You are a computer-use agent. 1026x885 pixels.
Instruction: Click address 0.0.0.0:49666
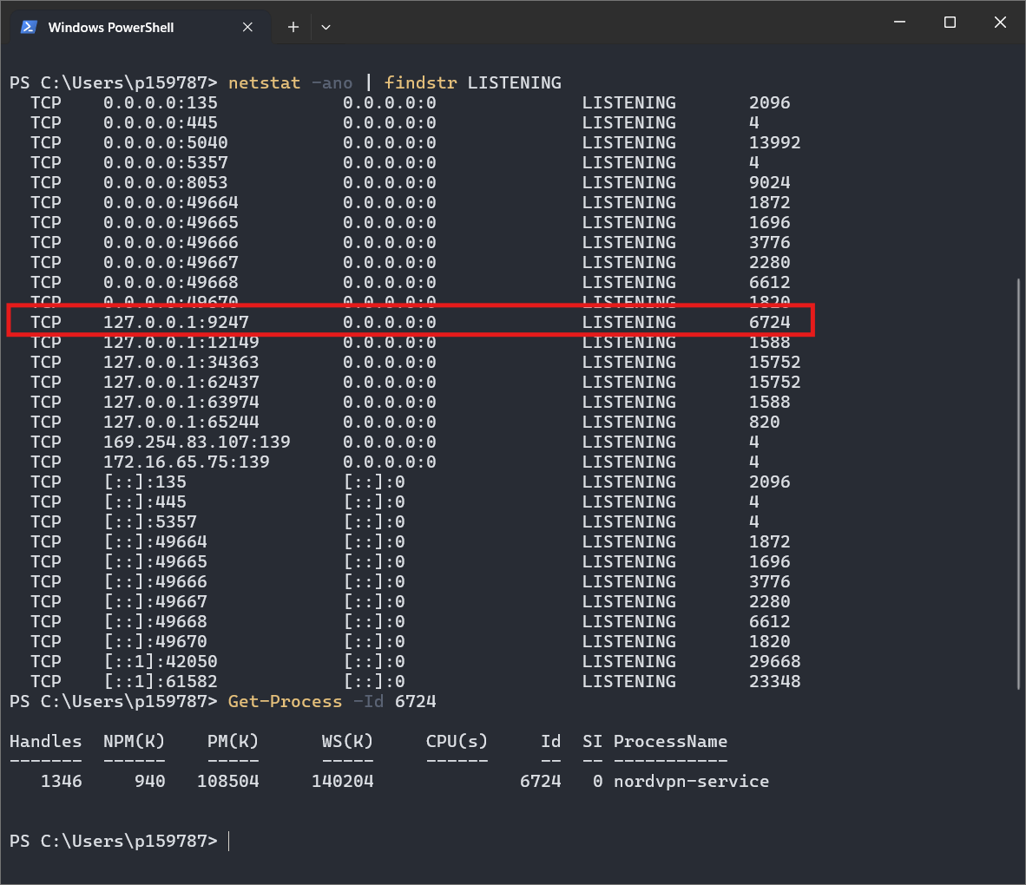click(x=171, y=243)
